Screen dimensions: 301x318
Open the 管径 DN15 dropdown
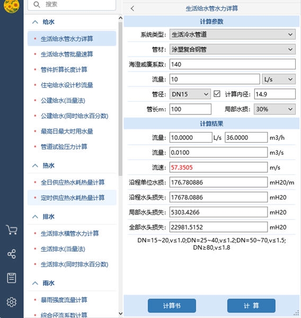click(190, 94)
